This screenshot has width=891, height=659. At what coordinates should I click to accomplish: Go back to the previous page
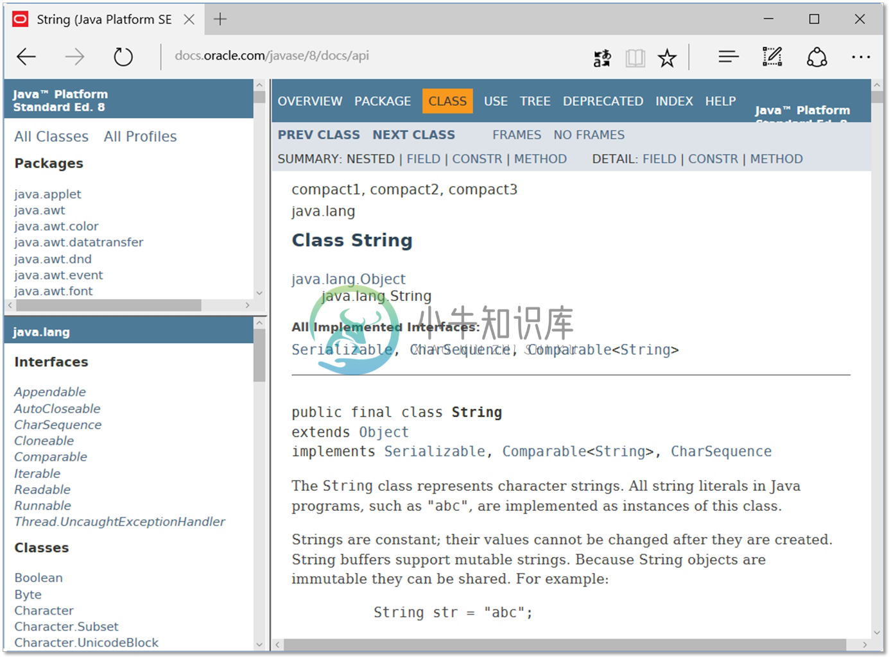tap(26, 57)
